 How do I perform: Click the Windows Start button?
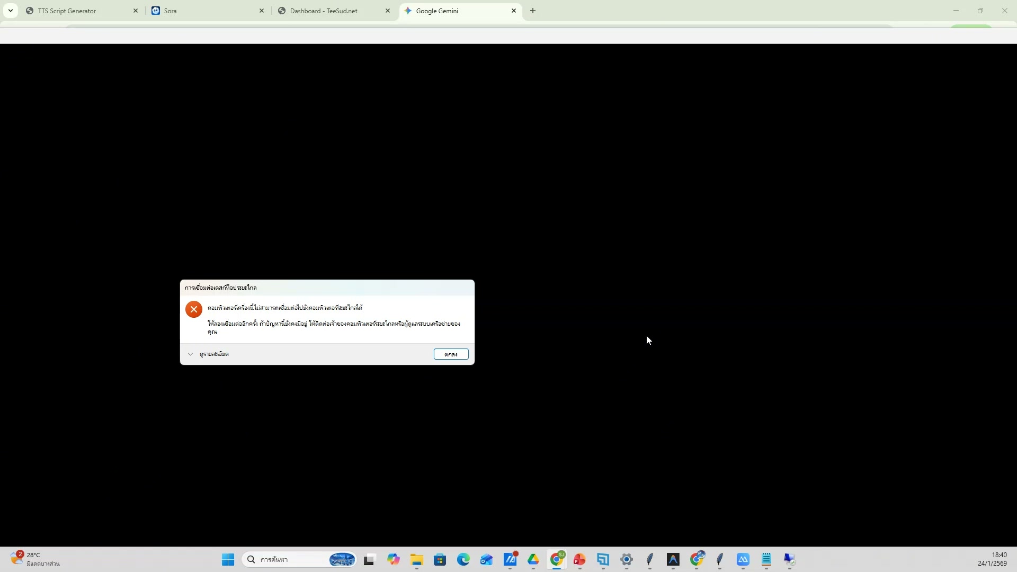click(228, 560)
